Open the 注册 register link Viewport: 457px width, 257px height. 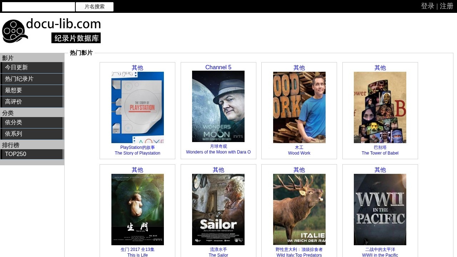tap(446, 6)
